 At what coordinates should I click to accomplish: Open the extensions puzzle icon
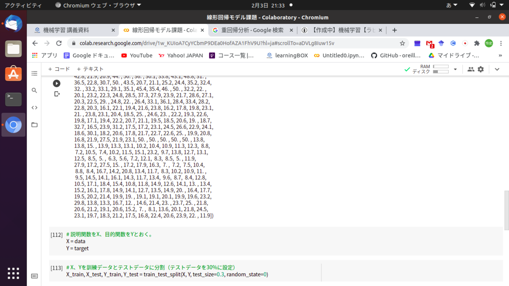click(x=477, y=43)
